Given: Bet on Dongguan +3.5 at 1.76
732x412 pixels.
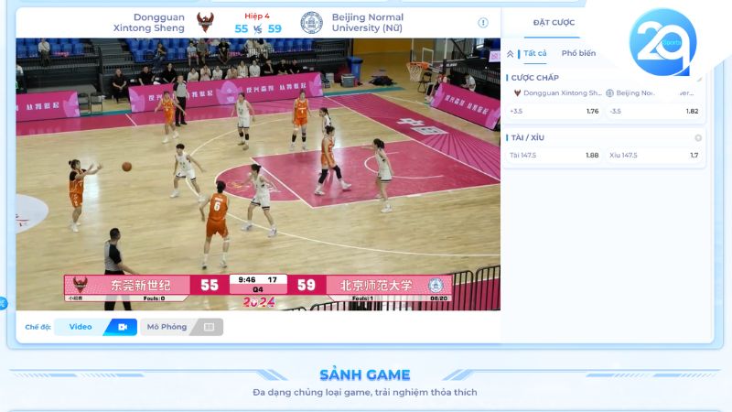Looking at the screenshot, I should tap(554, 111).
